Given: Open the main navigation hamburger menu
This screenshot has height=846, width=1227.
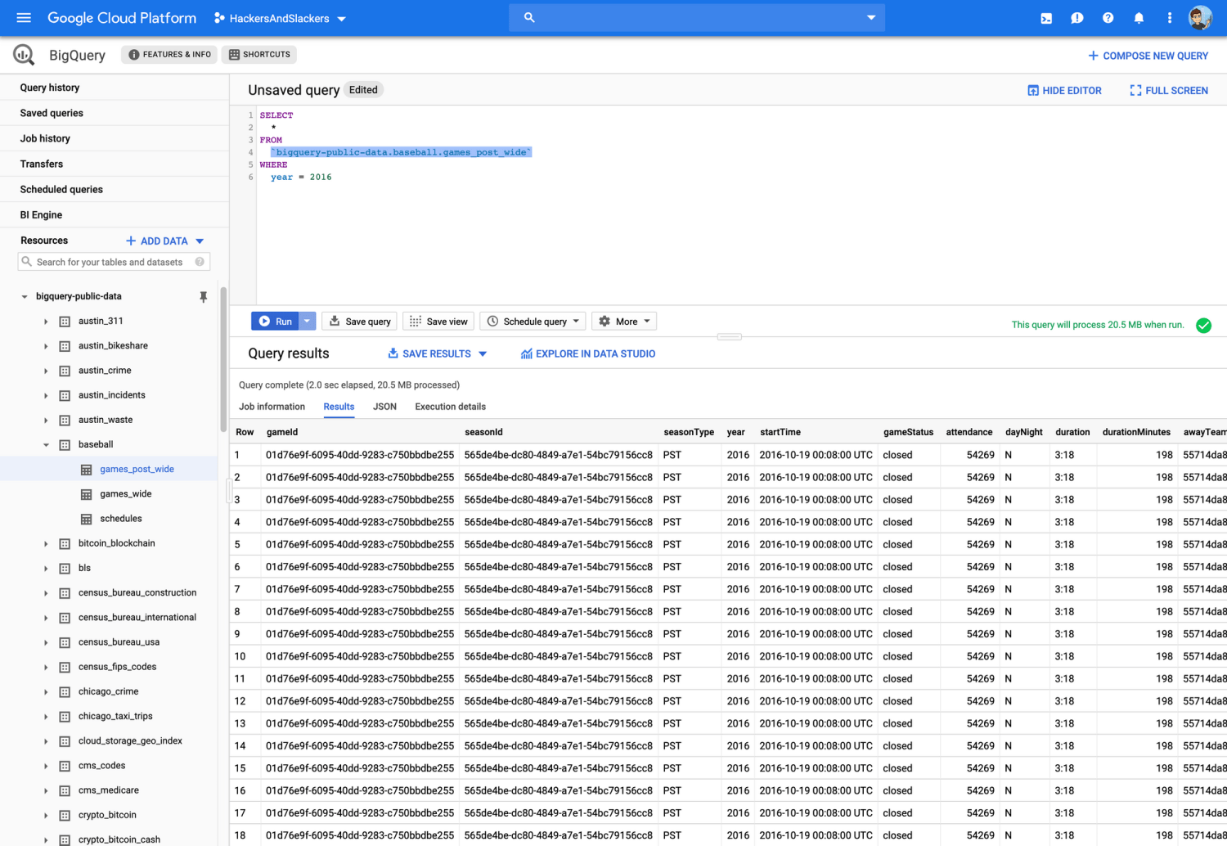Looking at the screenshot, I should click(x=24, y=17).
